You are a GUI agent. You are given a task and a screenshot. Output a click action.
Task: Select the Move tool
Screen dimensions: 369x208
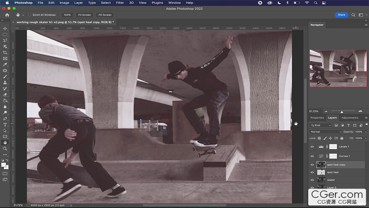(x=5, y=28)
